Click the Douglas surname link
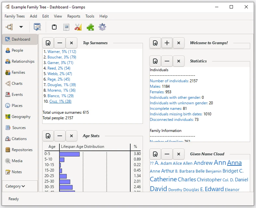Viewport: 256px width, 208px height. (x=61, y=85)
